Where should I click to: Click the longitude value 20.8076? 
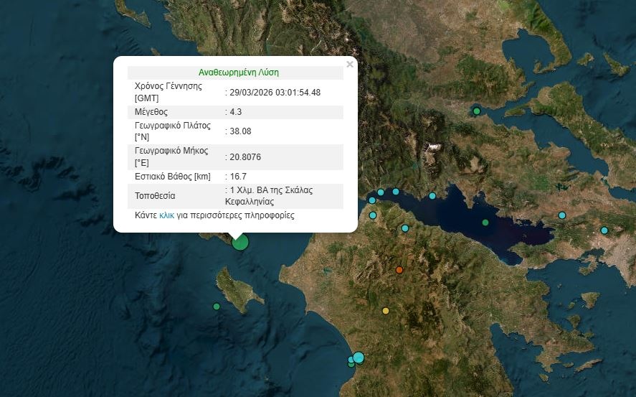245,157
